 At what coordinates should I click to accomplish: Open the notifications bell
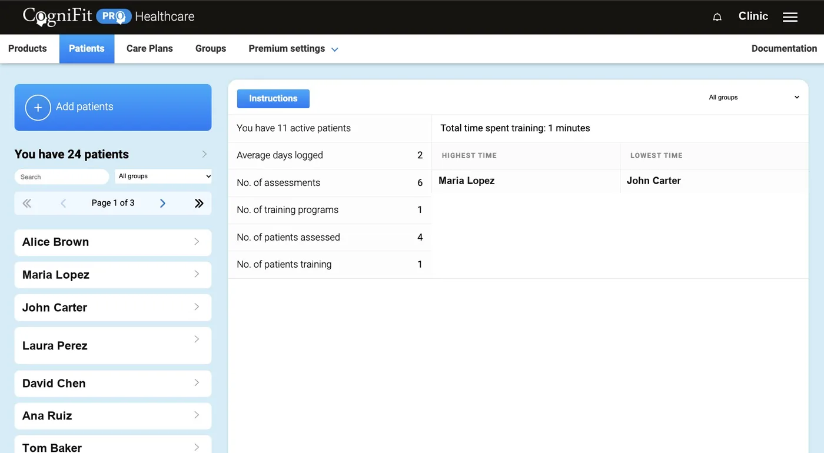[x=717, y=17]
